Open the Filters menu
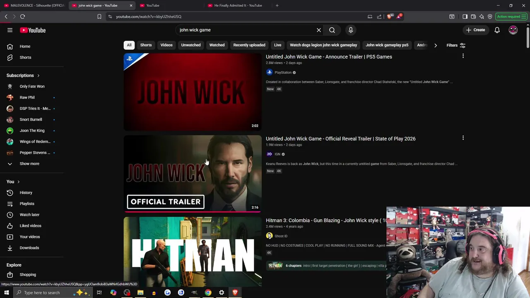The height and width of the screenshot is (298, 530). click(x=456, y=45)
